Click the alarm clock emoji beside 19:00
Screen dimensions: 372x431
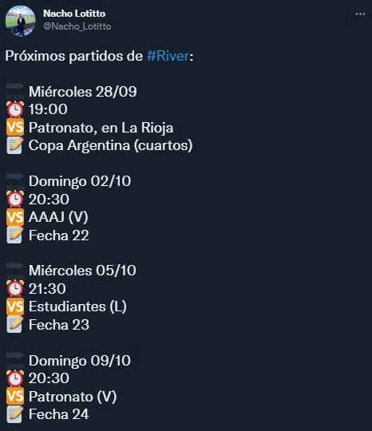(15, 109)
